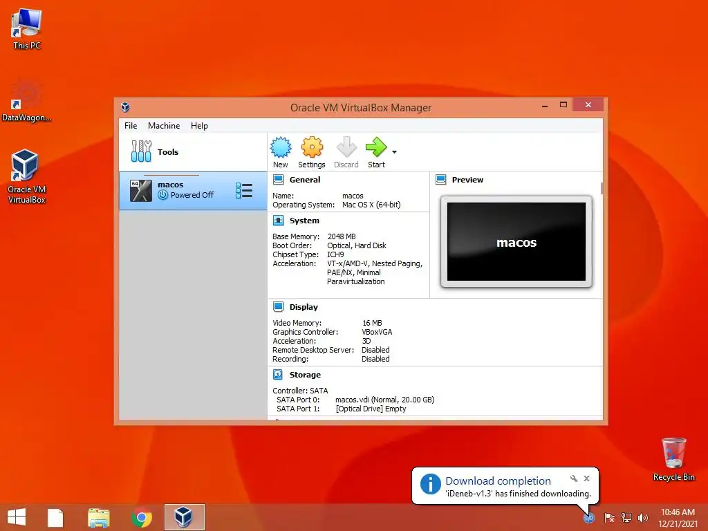
Task: Click the Storage section disk icon
Action: 278,375
